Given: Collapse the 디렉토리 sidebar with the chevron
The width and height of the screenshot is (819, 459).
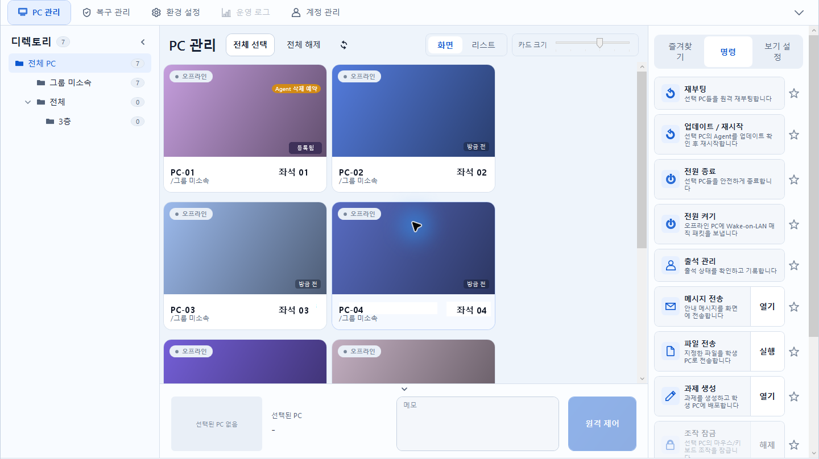Looking at the screenshot, I should tap(143, 42).
